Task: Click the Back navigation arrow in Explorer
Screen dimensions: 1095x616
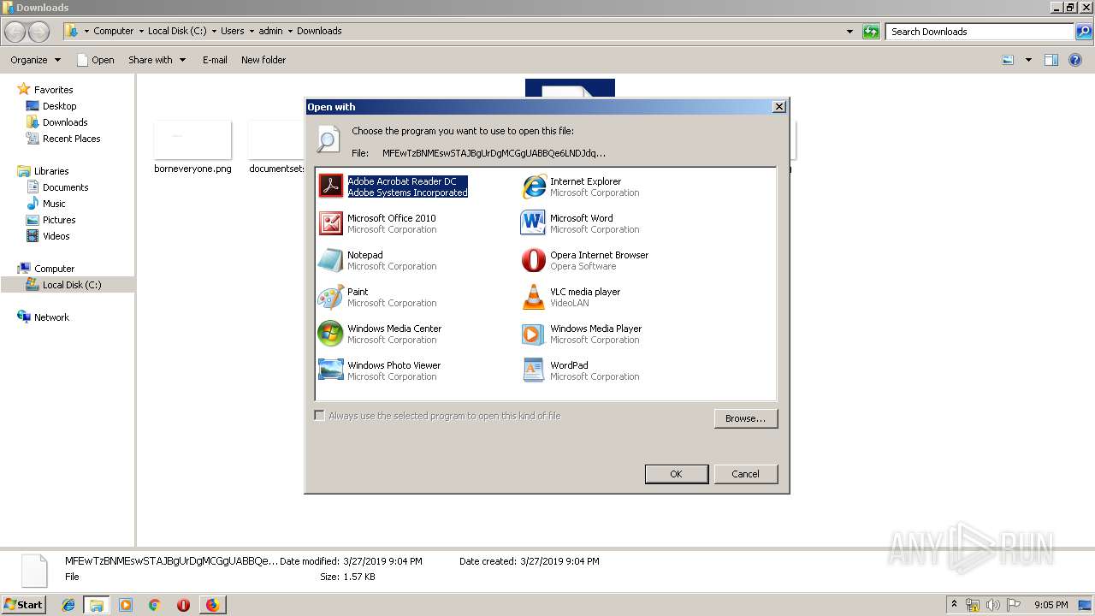Action: [15, 32]
